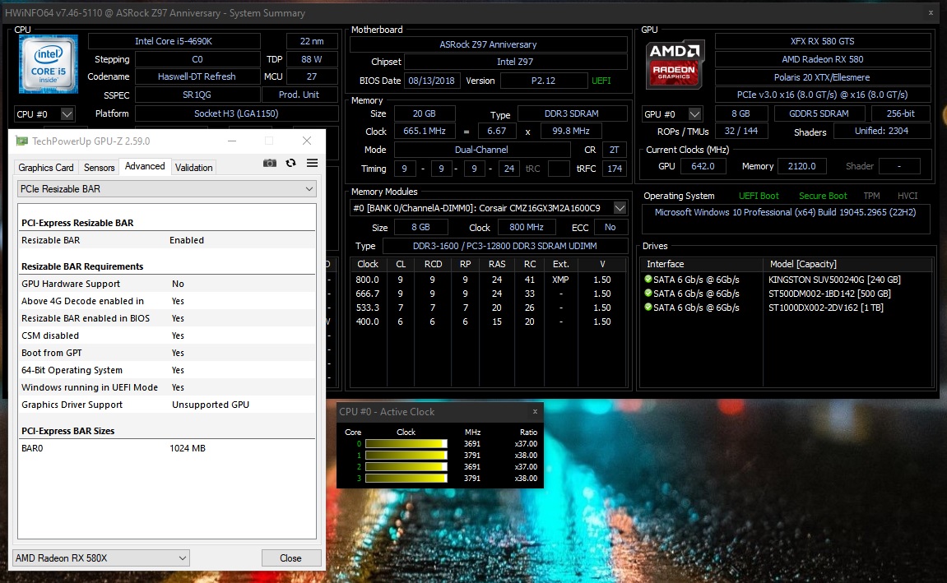
Task: Open the AMD Radeon RX 580X GPU selector
Action: pos(101,558)
